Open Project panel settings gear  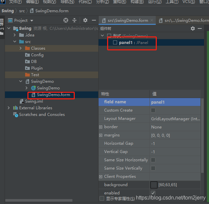coord(85,20)
